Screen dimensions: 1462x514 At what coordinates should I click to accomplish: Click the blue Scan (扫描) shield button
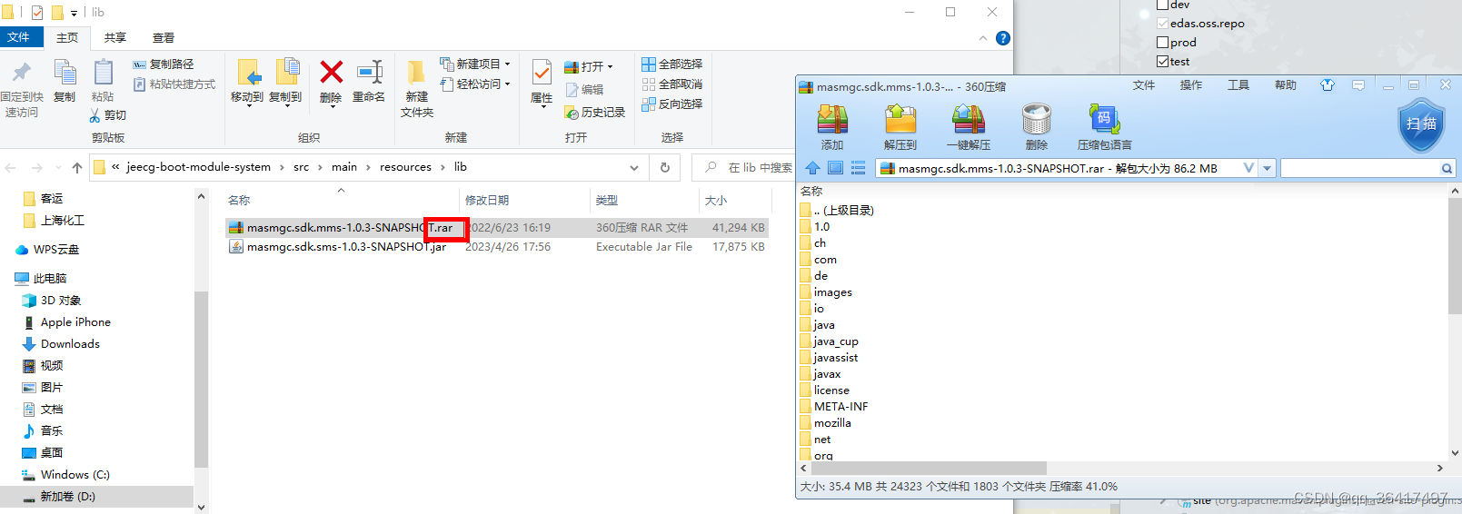pos(1421,124)
